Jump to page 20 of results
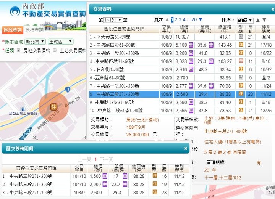This screenshot has height=199, width=275. coord(194,20)
